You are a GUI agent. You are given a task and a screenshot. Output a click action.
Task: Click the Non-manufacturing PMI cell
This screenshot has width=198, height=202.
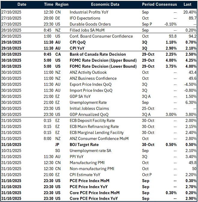(92, 169)
